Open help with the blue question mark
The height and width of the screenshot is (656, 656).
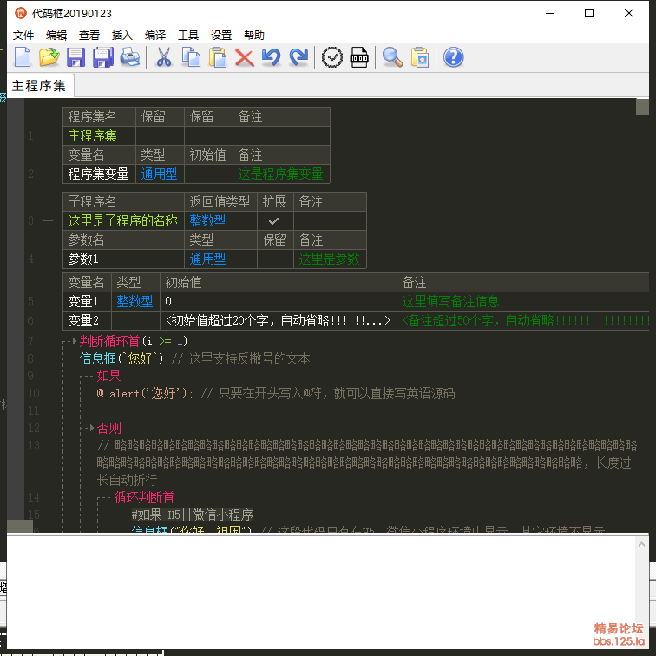tap(453, 57)
